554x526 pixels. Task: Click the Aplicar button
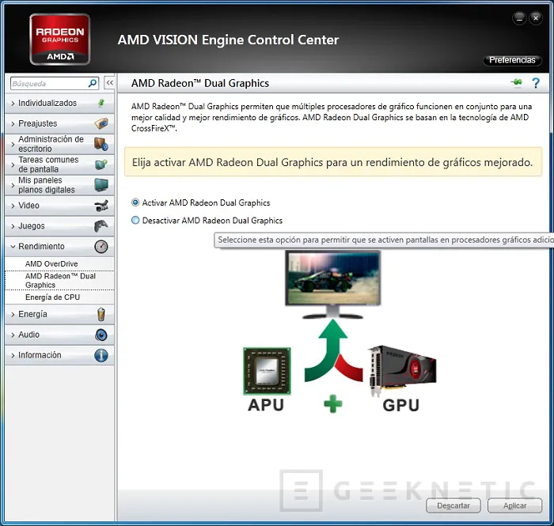point(514,505)
